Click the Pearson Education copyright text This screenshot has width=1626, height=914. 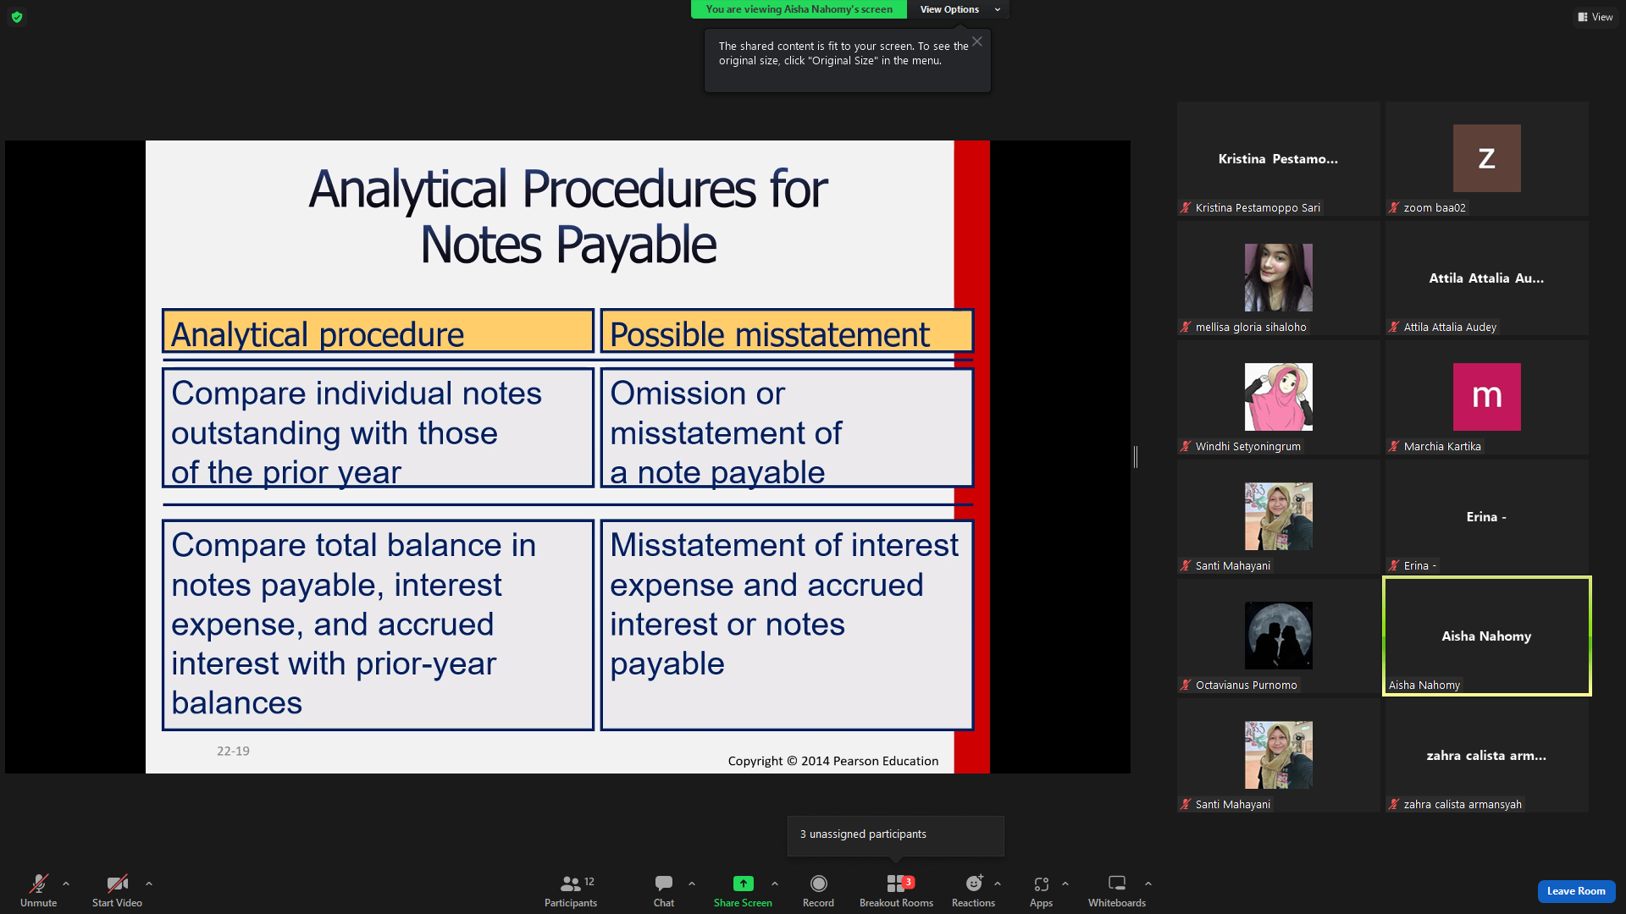tap(833, 761)
